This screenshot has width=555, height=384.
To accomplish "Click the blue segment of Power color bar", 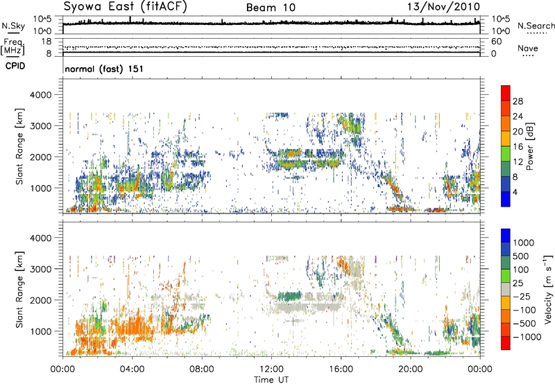I will coord(506,199).
